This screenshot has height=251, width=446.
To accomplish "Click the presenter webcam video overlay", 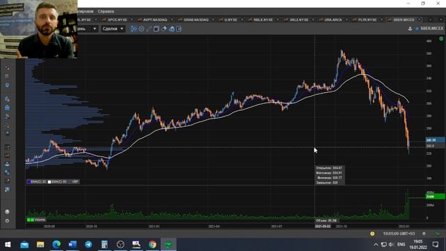I will 39,29.
